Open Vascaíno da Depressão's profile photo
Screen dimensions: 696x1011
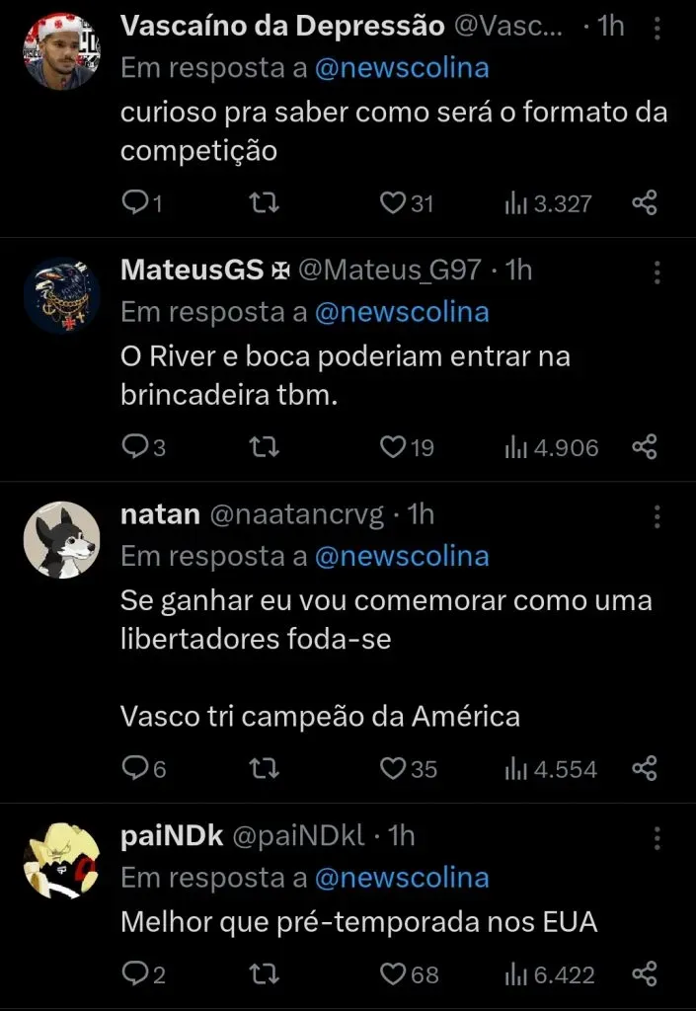click(61, 51)
